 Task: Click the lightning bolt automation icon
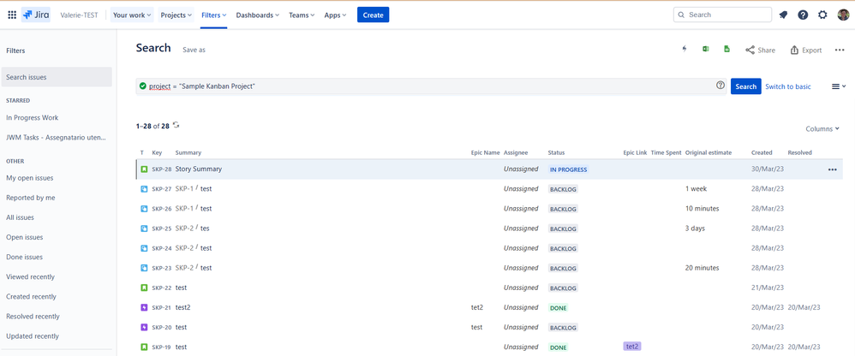pos(685,49)
